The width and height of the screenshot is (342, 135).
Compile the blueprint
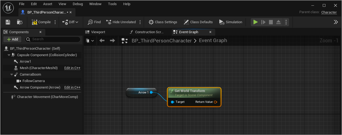pyautogui.click(x=41, y=22)
